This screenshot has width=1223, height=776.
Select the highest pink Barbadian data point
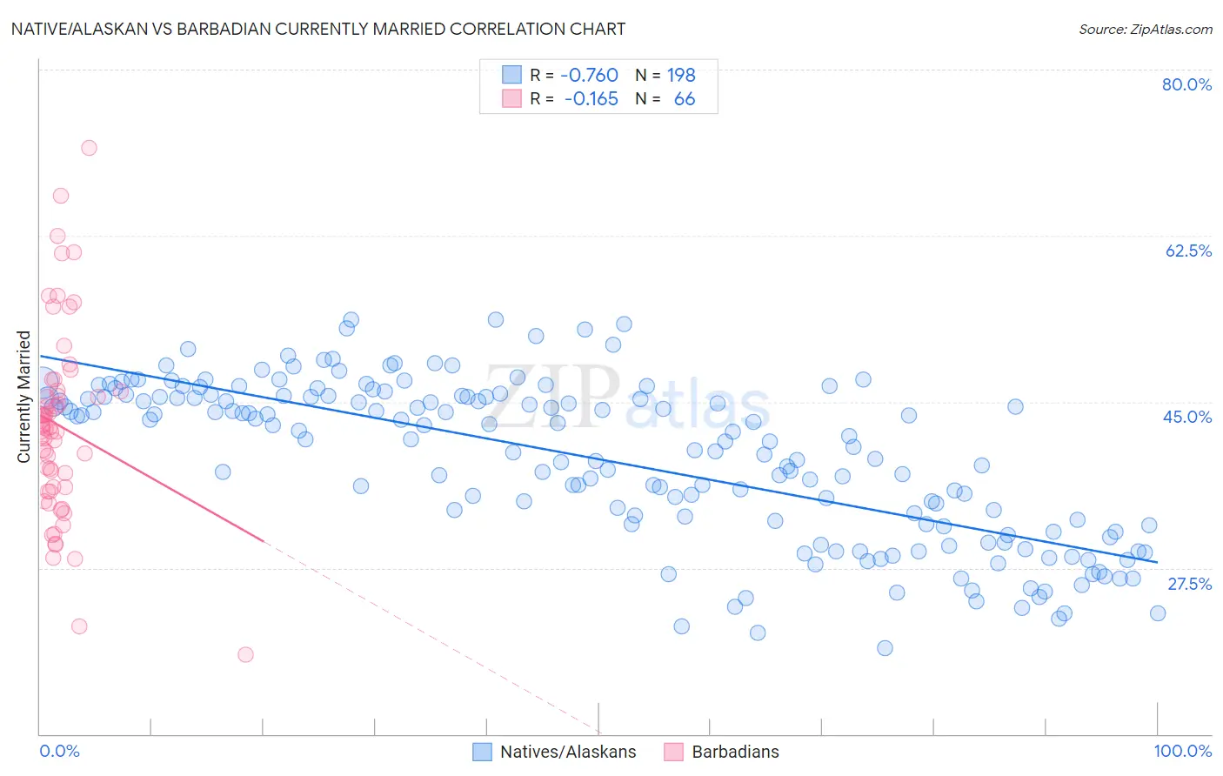pyautogui.click(x=89, y=148)
